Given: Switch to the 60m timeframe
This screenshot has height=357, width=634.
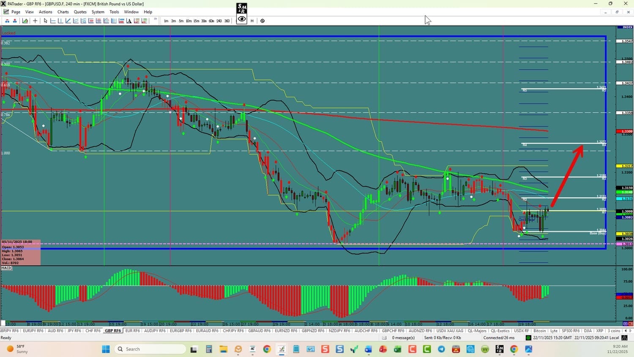Looking at the screenshot, I should pyautogui.click(x=211, y=21).
